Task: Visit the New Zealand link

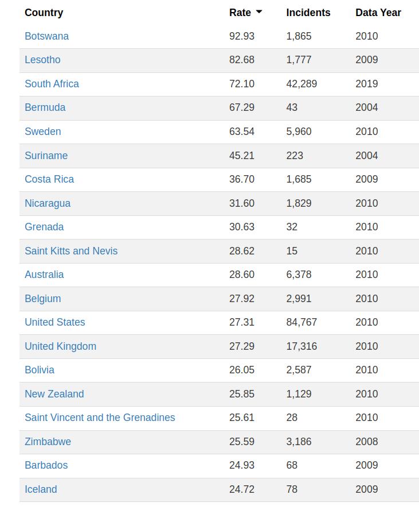Action: tap(54, 394)
